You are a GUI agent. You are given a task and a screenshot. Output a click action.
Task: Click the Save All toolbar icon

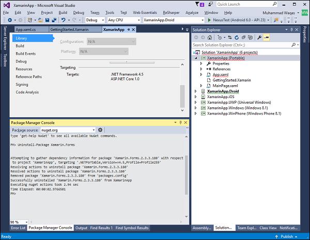point(54,20)
